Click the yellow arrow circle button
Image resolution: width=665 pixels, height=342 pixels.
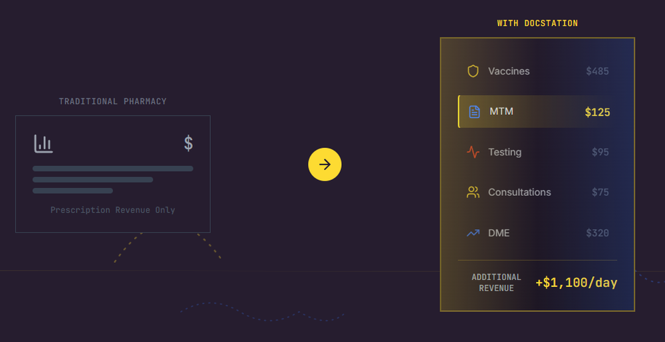click(325, 164)
